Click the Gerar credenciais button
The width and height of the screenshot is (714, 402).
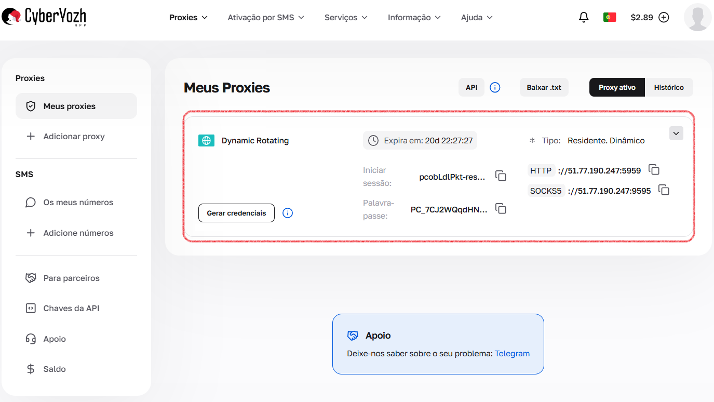pos(236,213)
